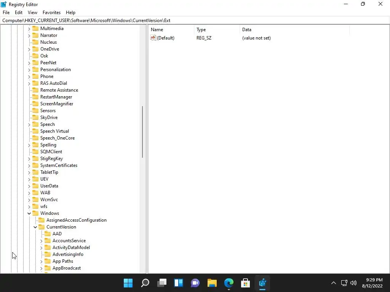Select the SkyDrive folder icon

click(35, 117)
